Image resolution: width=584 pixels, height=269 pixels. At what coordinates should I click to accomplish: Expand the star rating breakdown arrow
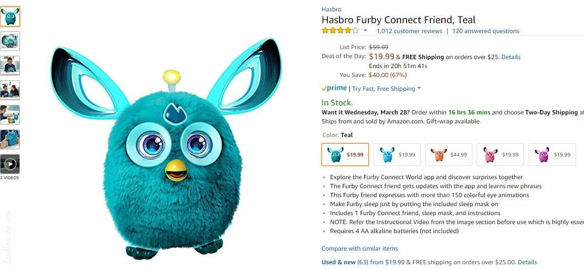(365, 31)
